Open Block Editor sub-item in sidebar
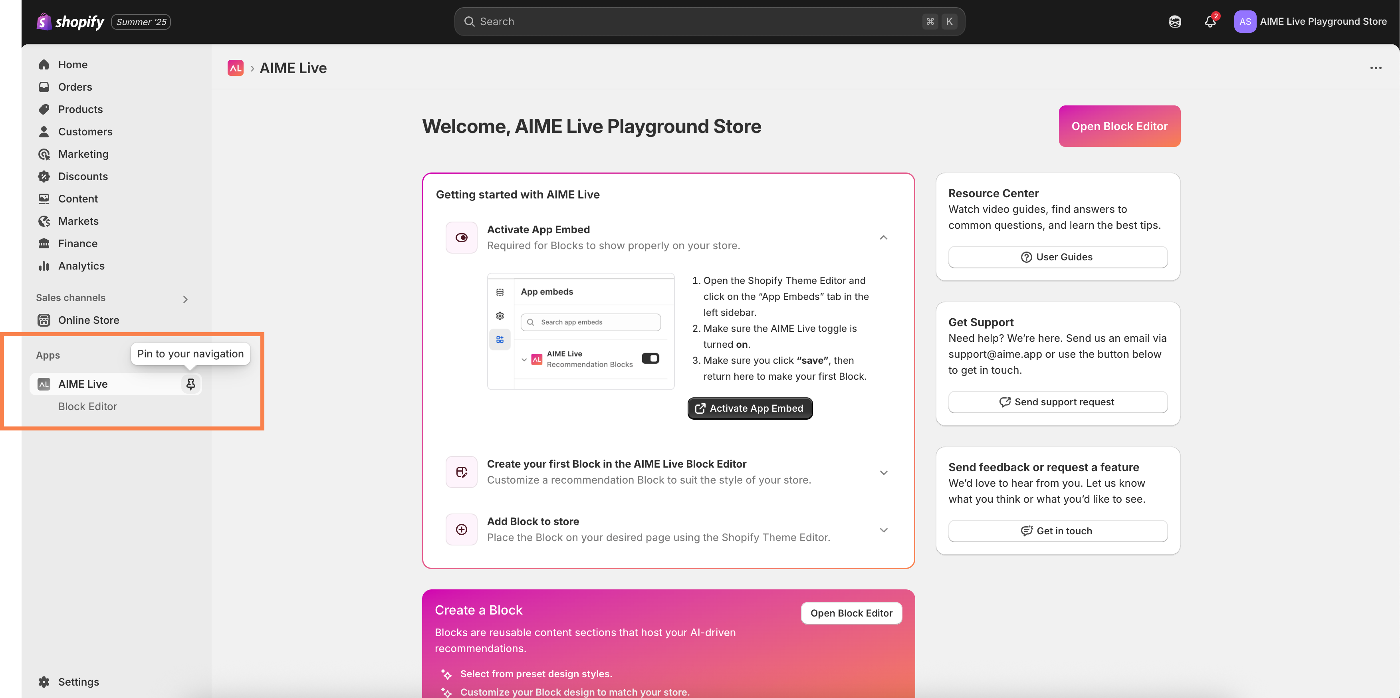 [x=87, y=407]
